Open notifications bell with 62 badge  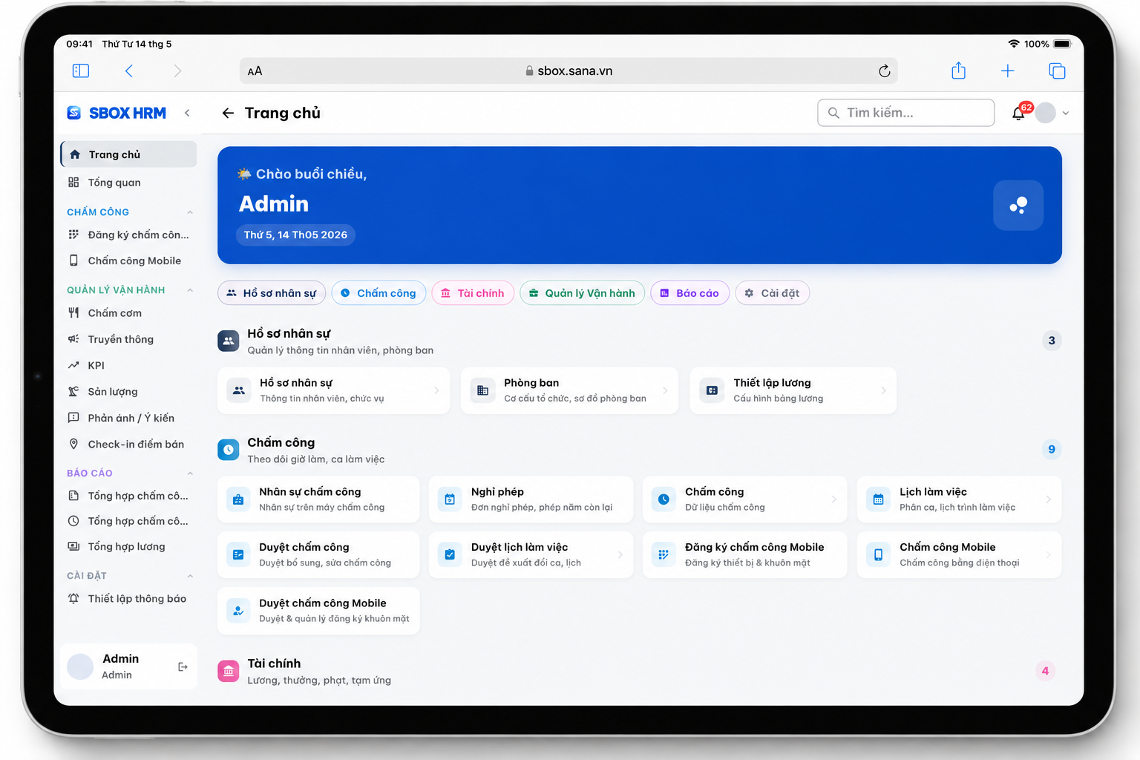(x=1019, y=113)
